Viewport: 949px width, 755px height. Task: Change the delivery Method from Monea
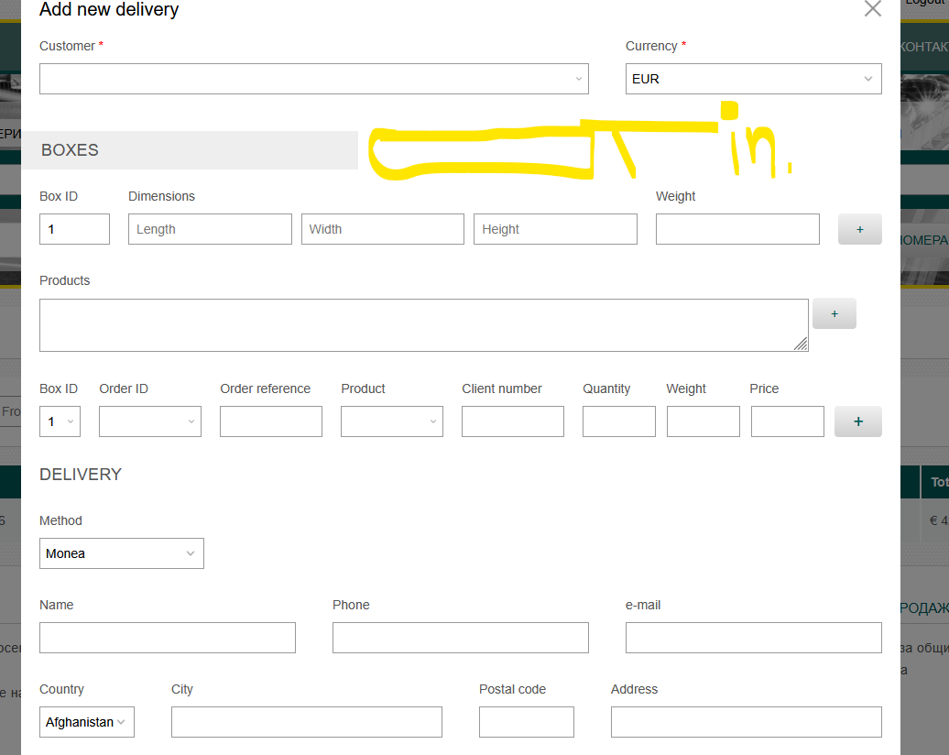pos(121,553)
